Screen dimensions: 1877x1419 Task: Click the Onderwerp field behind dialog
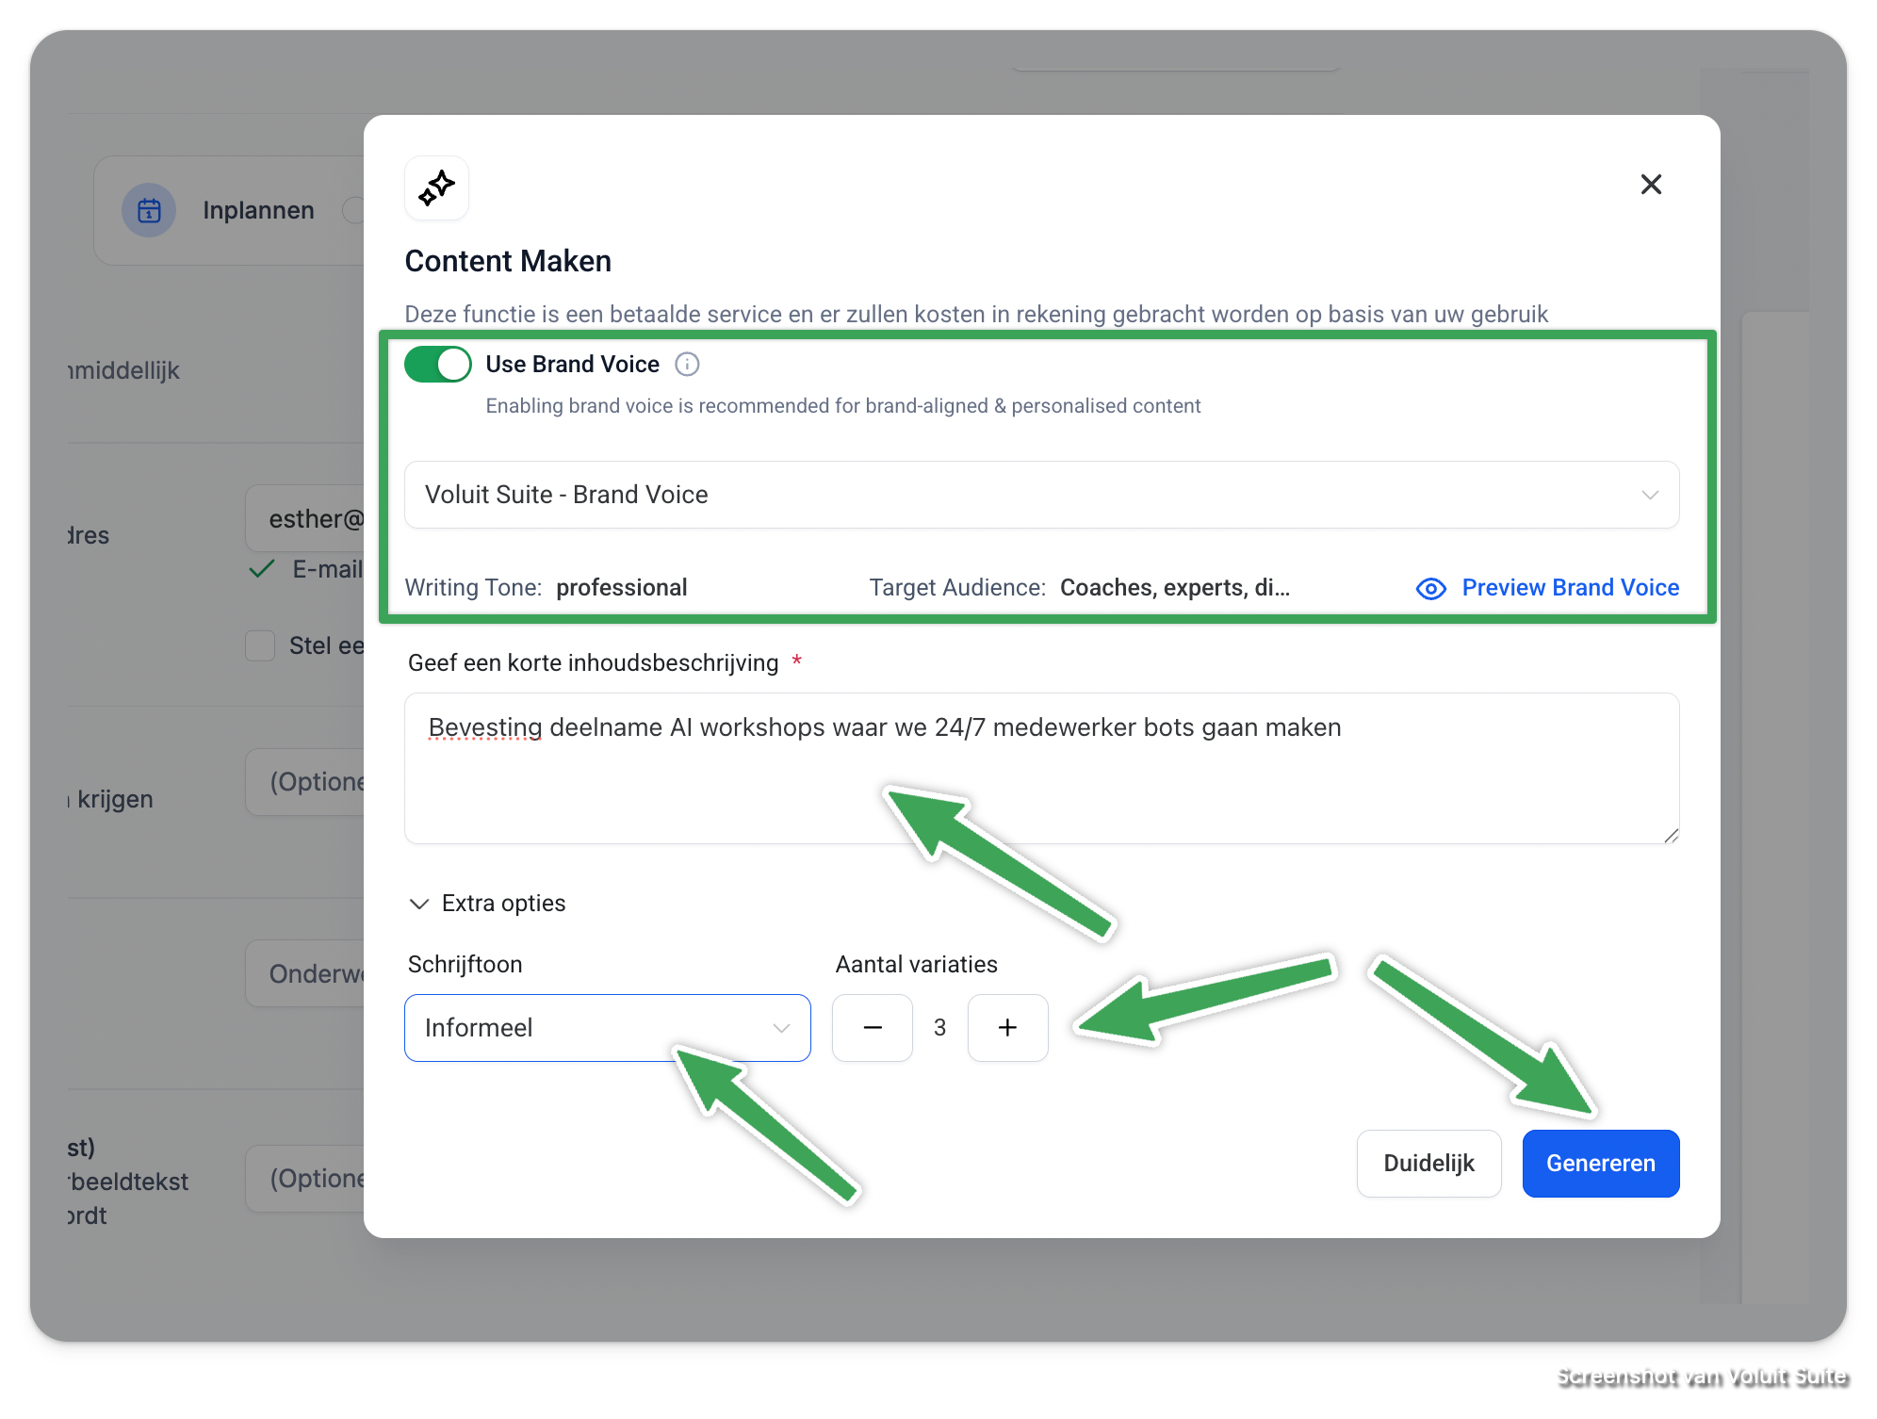tap(306, 973)
